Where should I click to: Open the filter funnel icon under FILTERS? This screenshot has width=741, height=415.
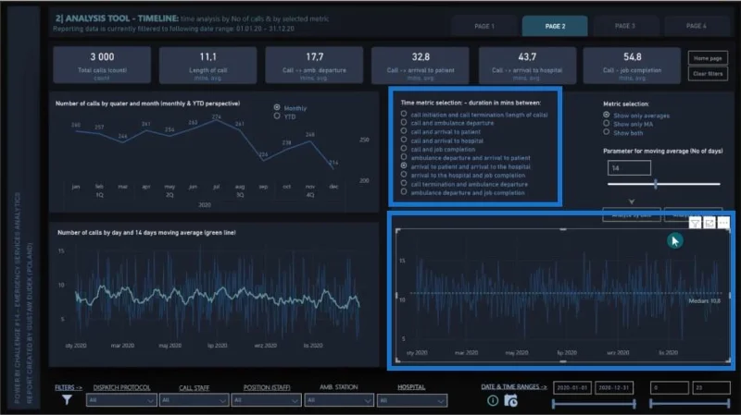tap(67, 400)
